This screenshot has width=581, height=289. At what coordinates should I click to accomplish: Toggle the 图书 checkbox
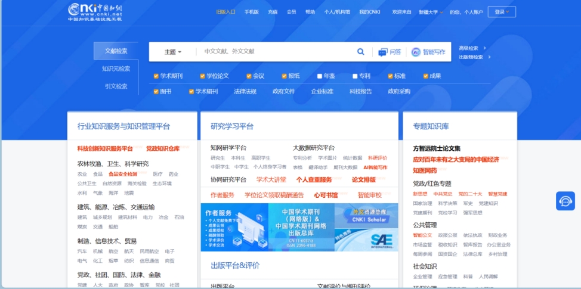[156, 91]
